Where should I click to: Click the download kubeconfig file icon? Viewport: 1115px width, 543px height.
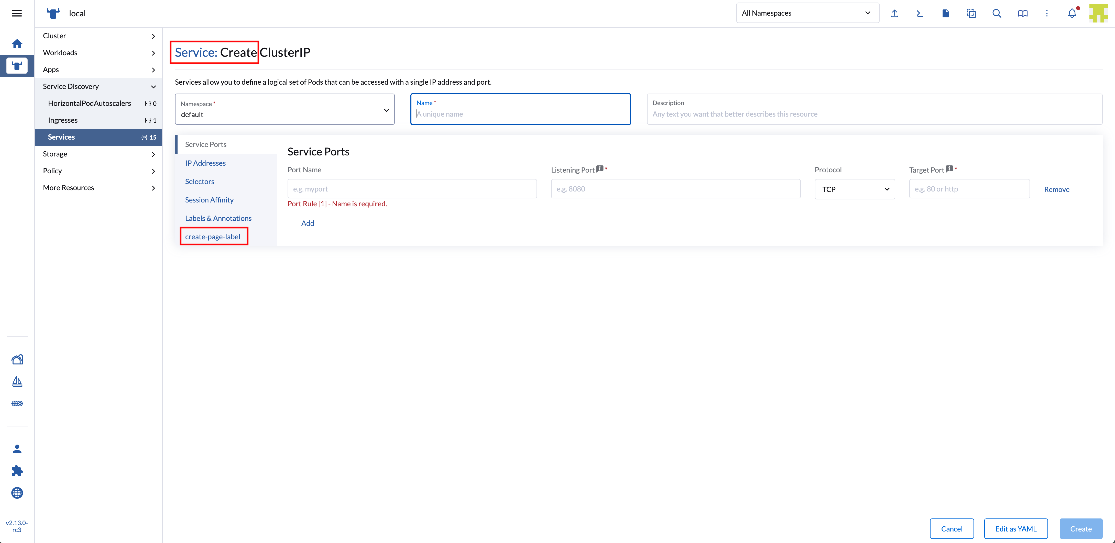945,13
